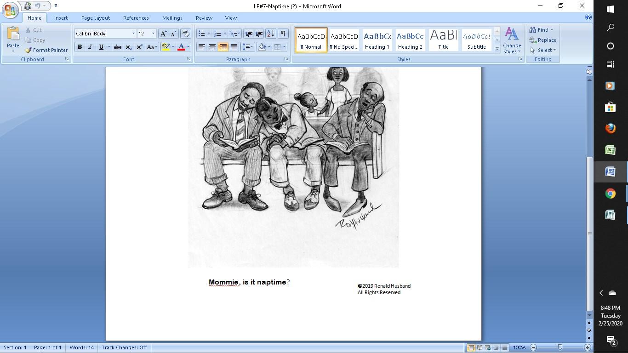The width and height of the screenshot is (628, 353).
Task: Switch to the Mailings tab
Action: click(172, 18)
